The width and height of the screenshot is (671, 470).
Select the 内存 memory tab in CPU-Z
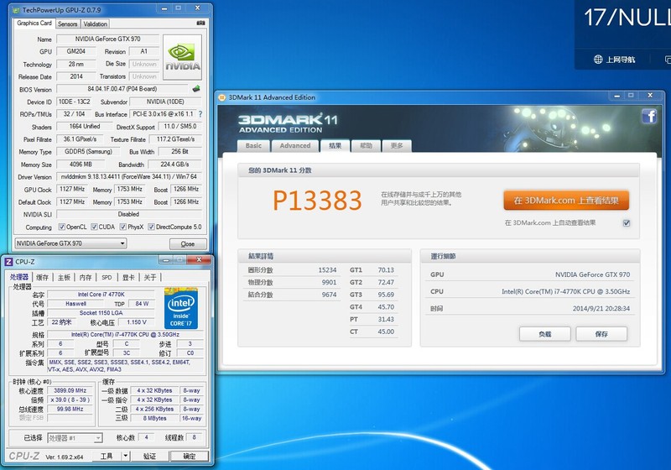[x=86, y=277]
